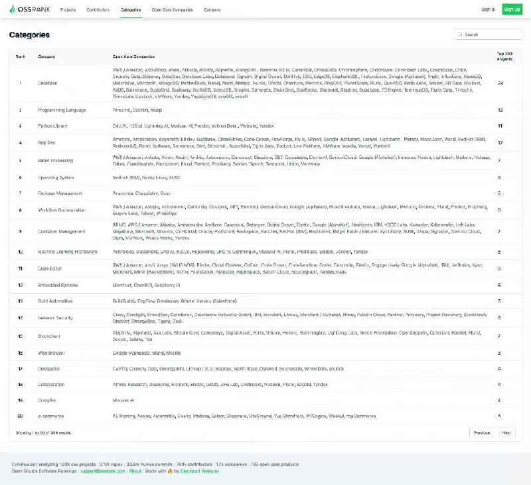Click the support@ossrank.com email link
This screenshot has height=485, width=531.
tap(102, 470)
